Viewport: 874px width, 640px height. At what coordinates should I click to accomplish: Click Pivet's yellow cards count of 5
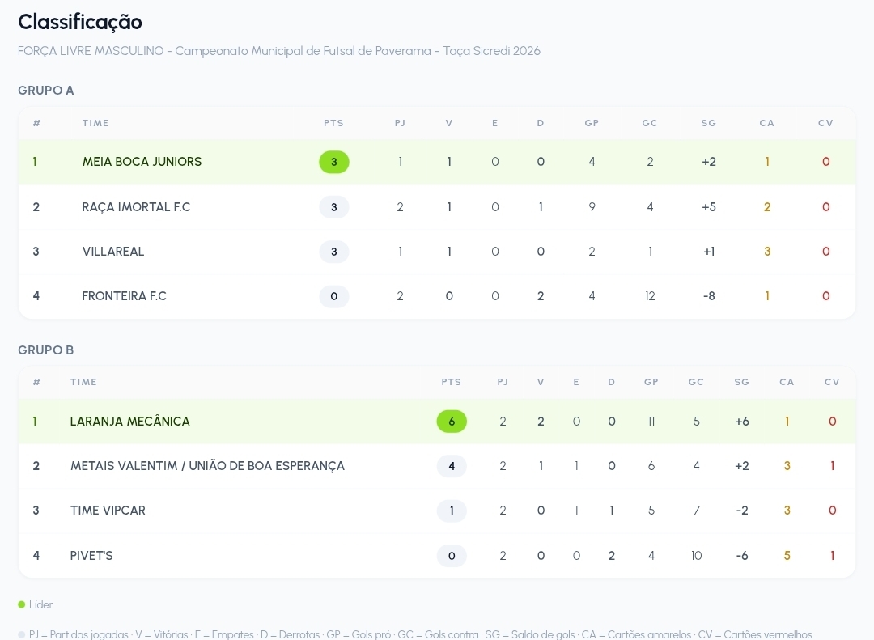pos(787,555)
